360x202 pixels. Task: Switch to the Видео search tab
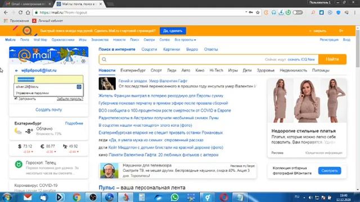tap(192, 49)
